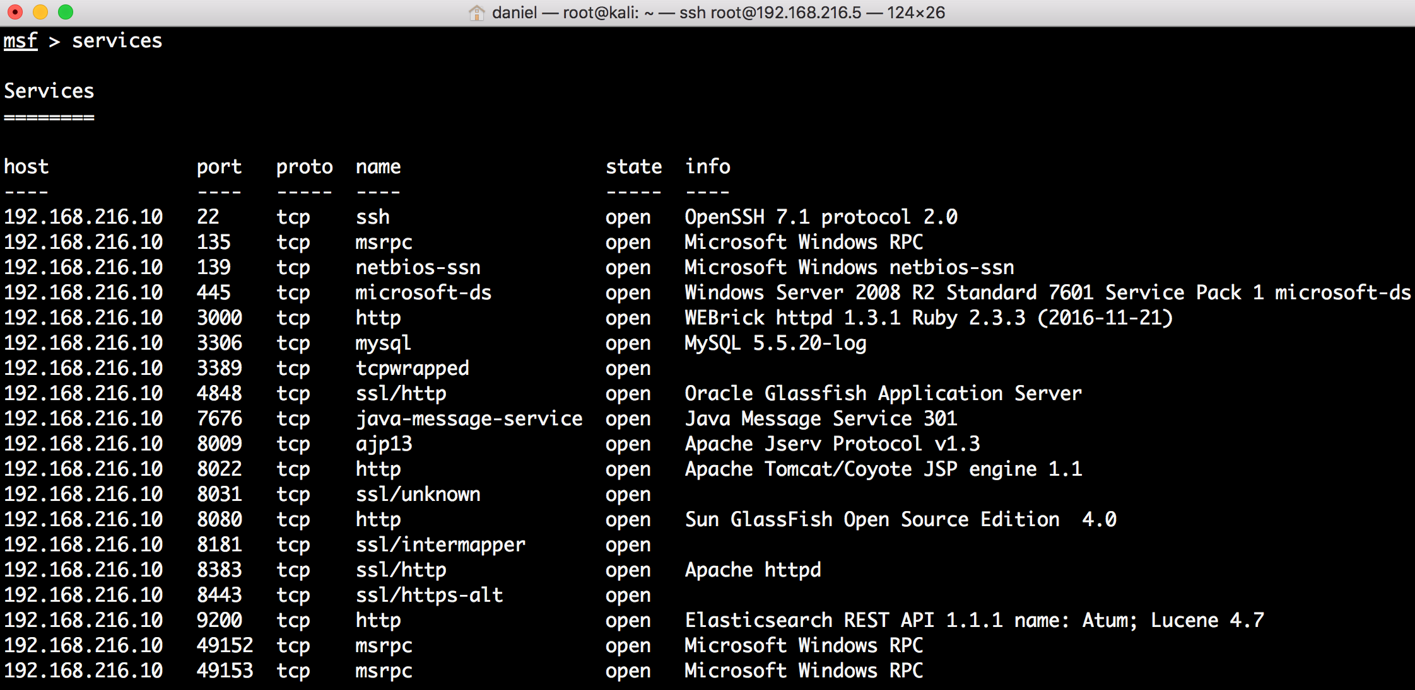Click the home folder icon in title bar
Screen dimensions: 1415x690
click(477, 13)
